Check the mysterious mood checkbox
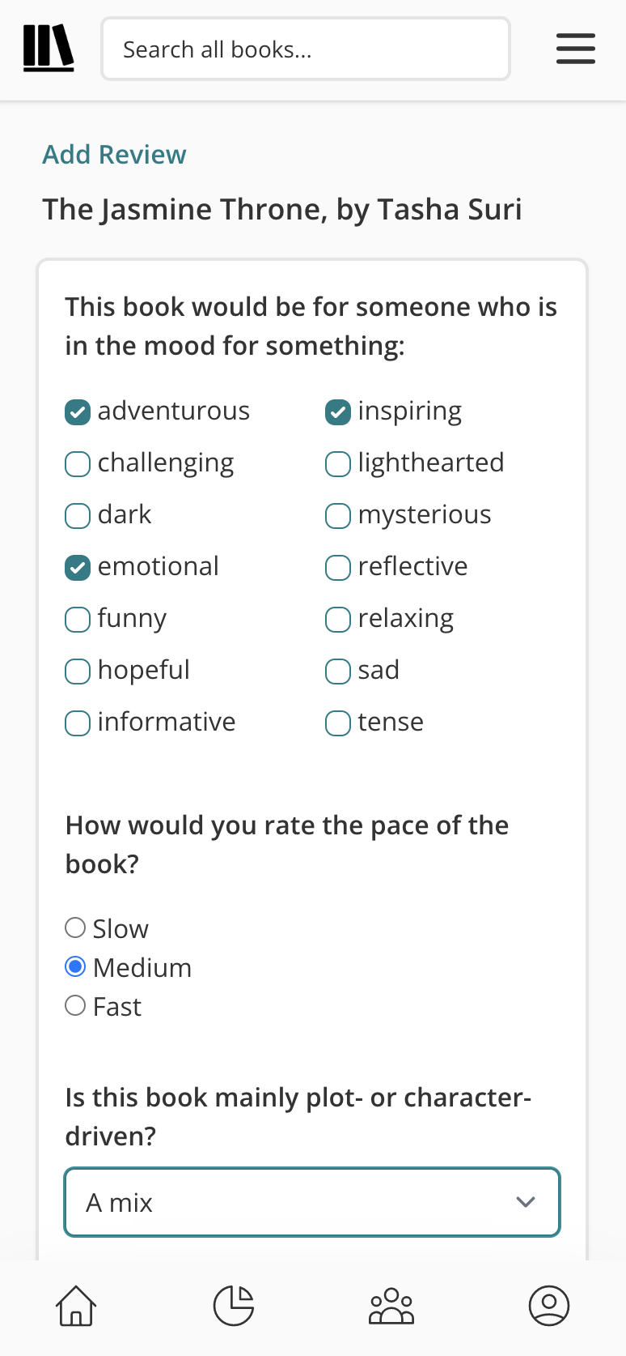The width and height of the screenshot is (626, 1356). tap(337, 515)
